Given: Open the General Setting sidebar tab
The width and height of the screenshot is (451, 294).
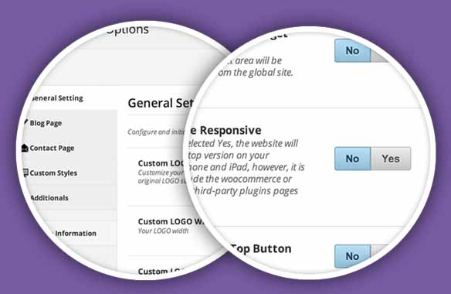Looking at the screenshot, I should tap(57, 98).
